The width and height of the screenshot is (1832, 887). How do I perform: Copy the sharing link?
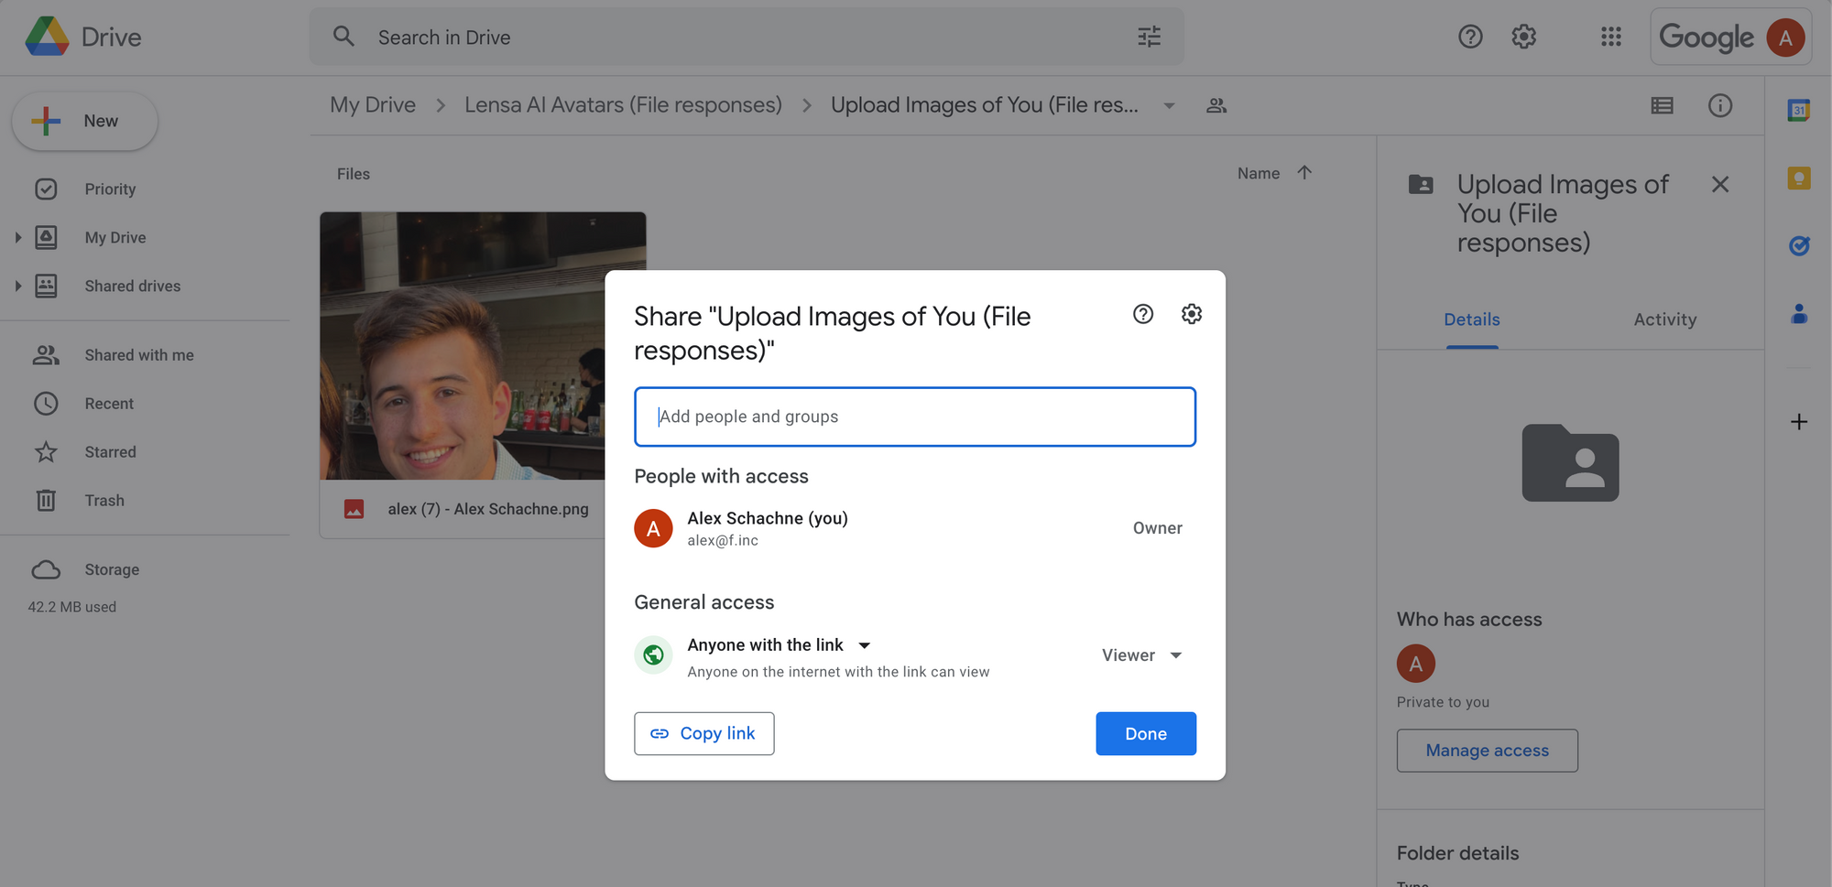pyautogui.click(x=703, y=733)
